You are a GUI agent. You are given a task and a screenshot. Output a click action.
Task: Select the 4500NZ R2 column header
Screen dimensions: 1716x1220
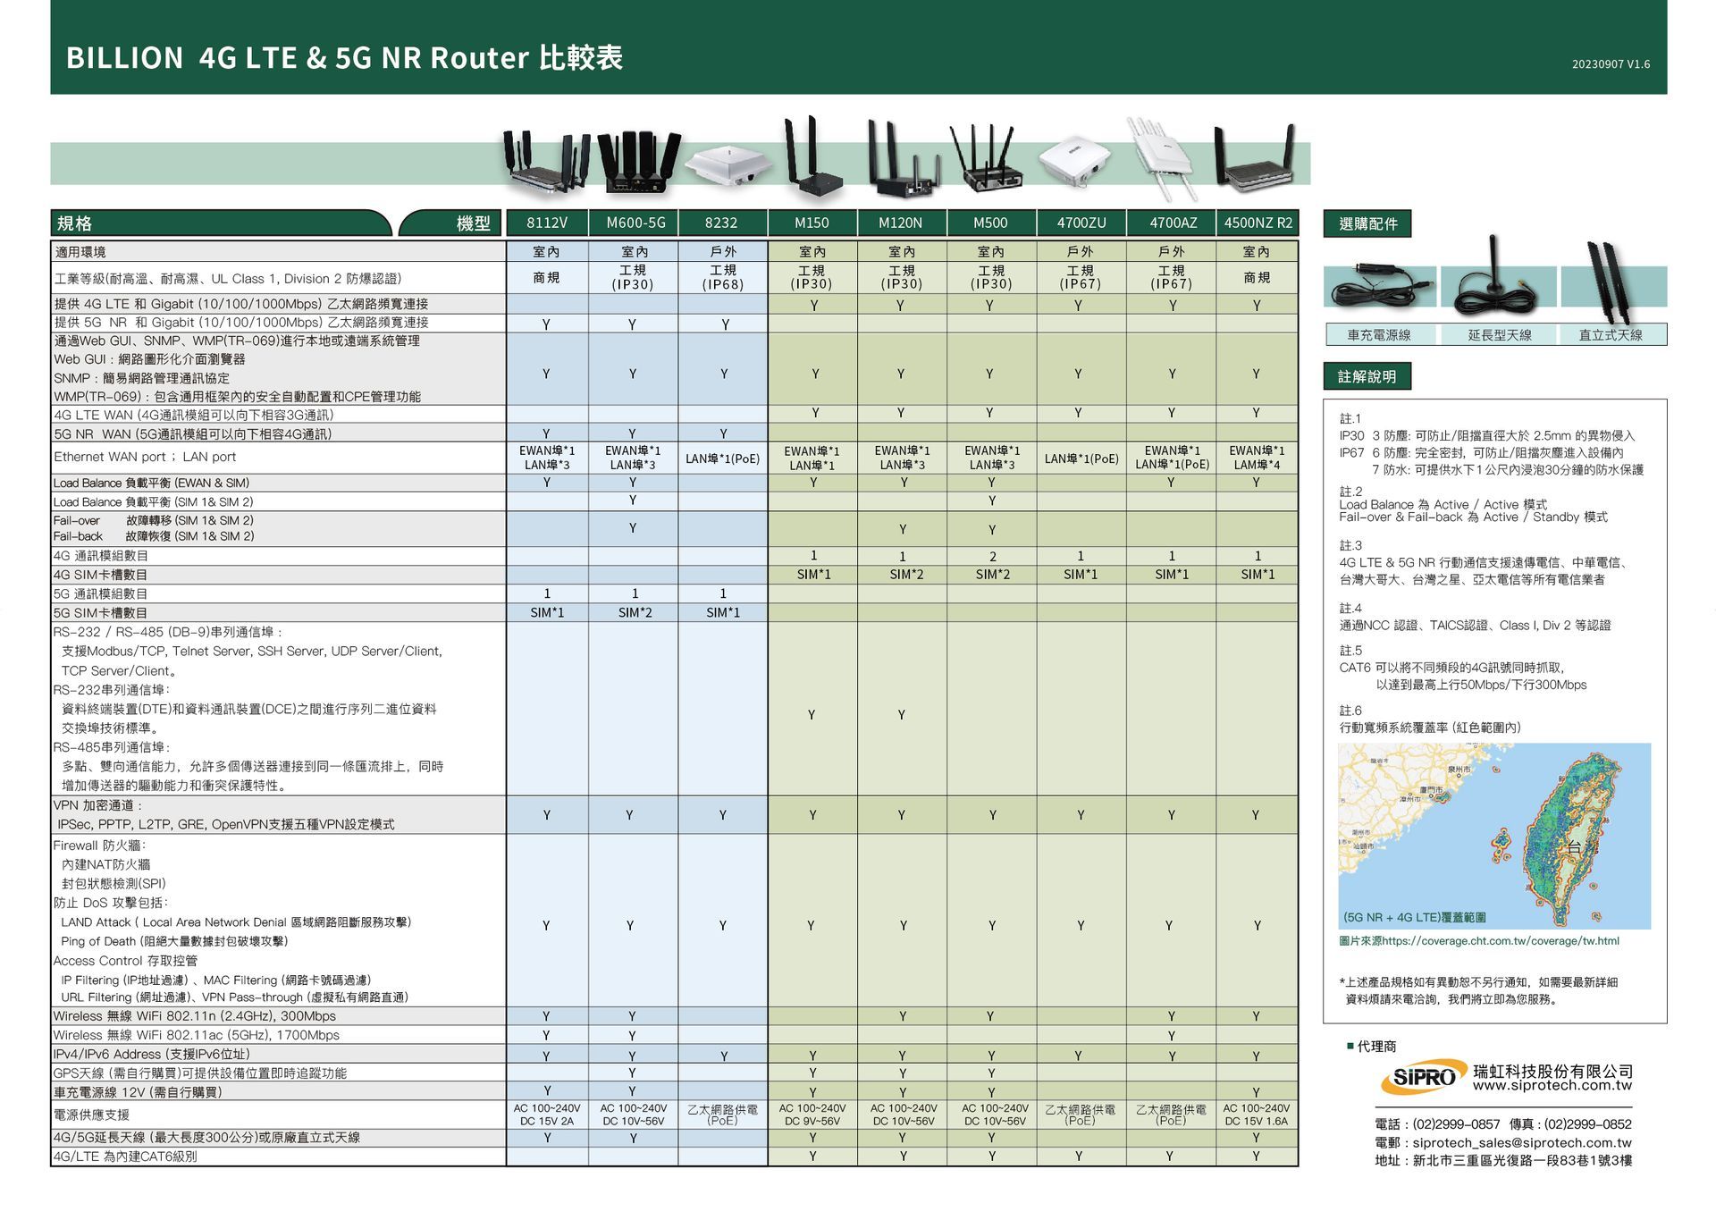tap(1258, 223)
